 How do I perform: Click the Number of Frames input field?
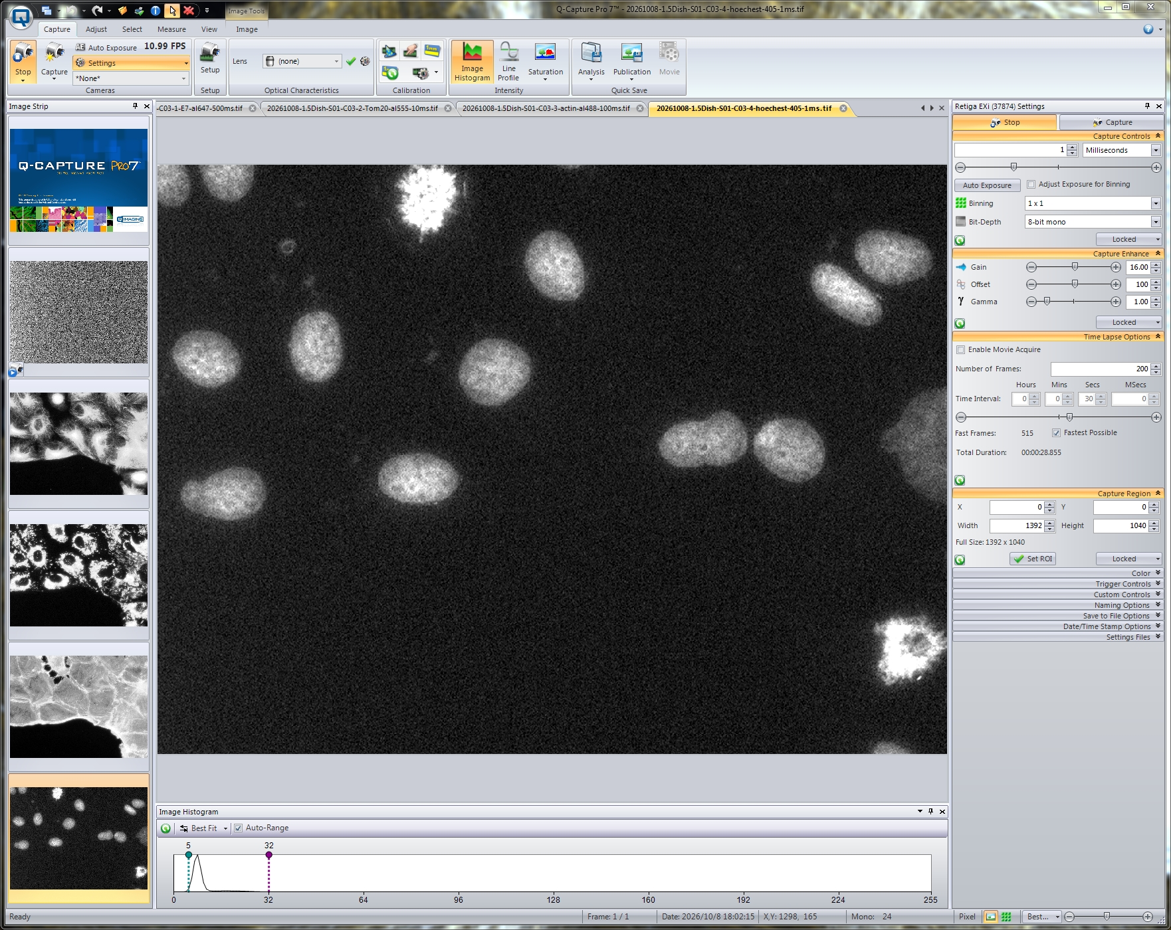(1100, 369)
